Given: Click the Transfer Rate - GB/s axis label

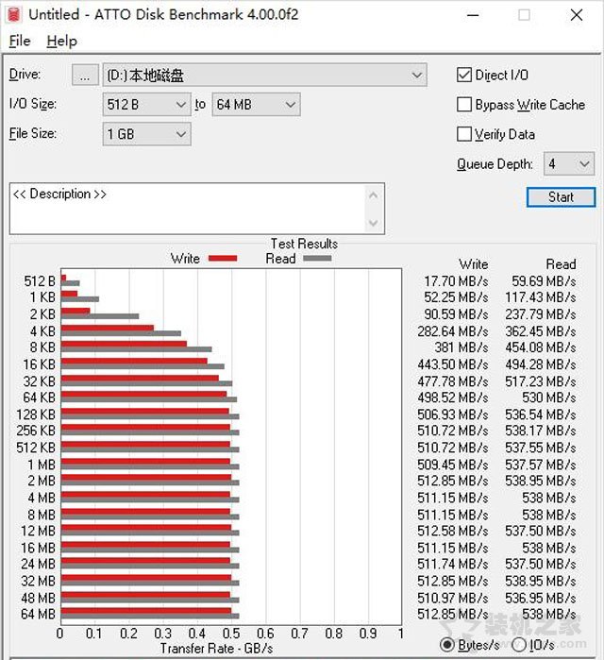Looking at the screenshot, I should point(216,649).
